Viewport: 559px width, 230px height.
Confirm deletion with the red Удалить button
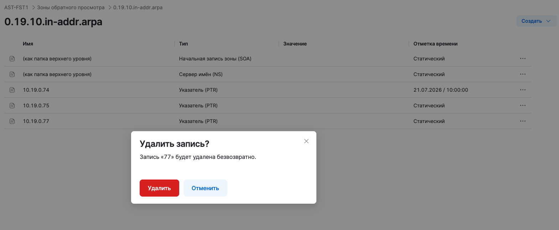click(159, 188)
